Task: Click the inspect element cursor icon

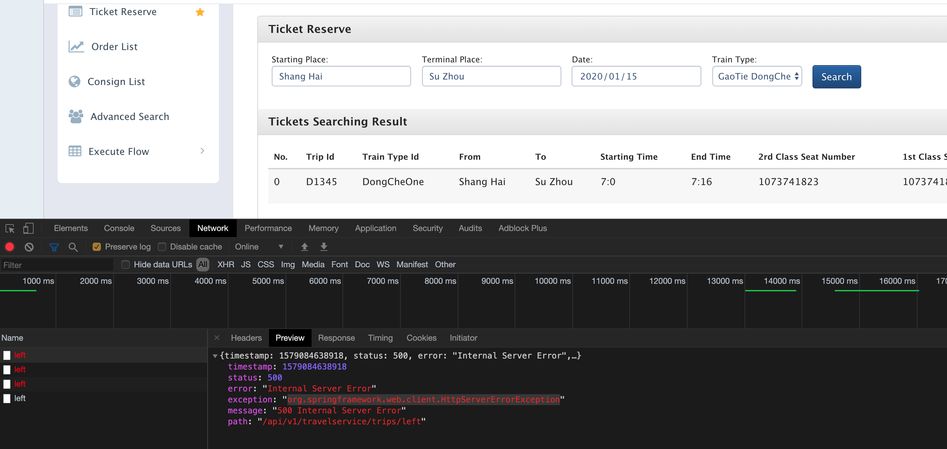Action: click(10, 228)
